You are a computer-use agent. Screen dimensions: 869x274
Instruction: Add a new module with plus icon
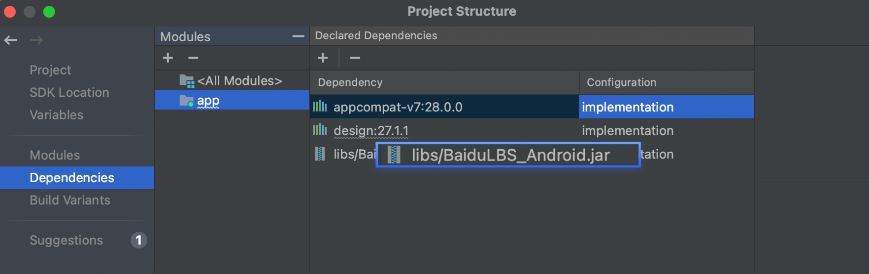click(168, 58)
